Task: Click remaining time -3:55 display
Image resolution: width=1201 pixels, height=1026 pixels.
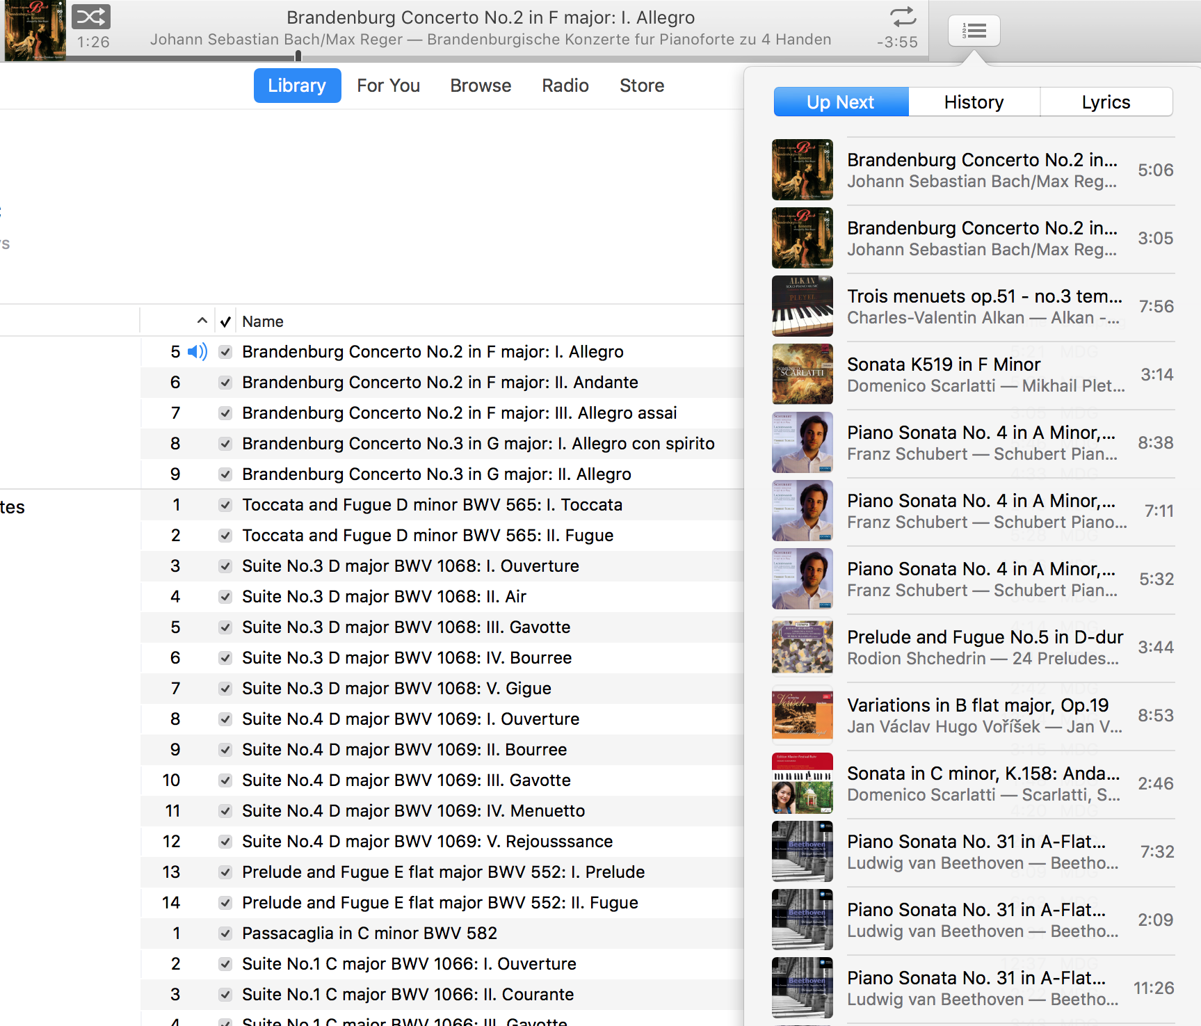Action: click(897, 42)
